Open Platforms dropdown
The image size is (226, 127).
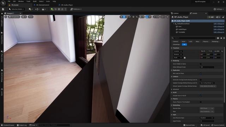pos(76,9)
